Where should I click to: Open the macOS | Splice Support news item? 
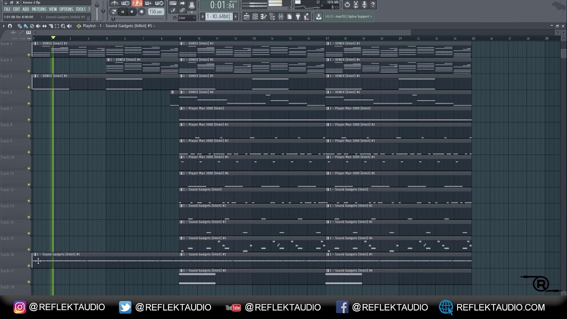pos(349,16)
